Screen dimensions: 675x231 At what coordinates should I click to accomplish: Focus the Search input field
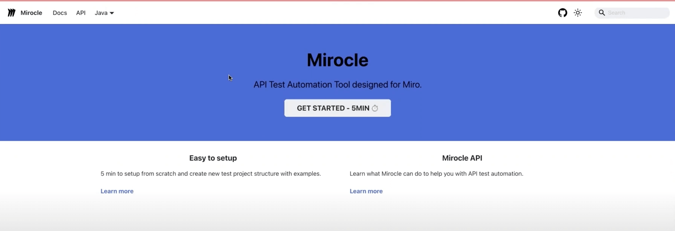[632, 13]
